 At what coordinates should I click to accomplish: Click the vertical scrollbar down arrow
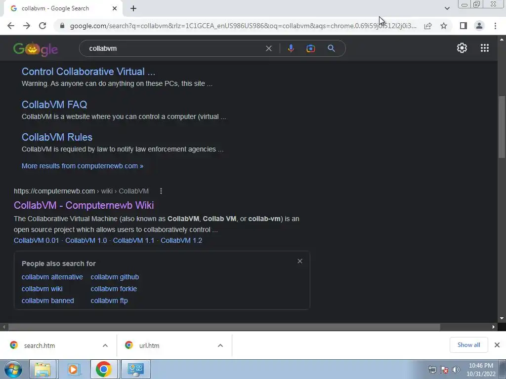(x=502, y=318)
